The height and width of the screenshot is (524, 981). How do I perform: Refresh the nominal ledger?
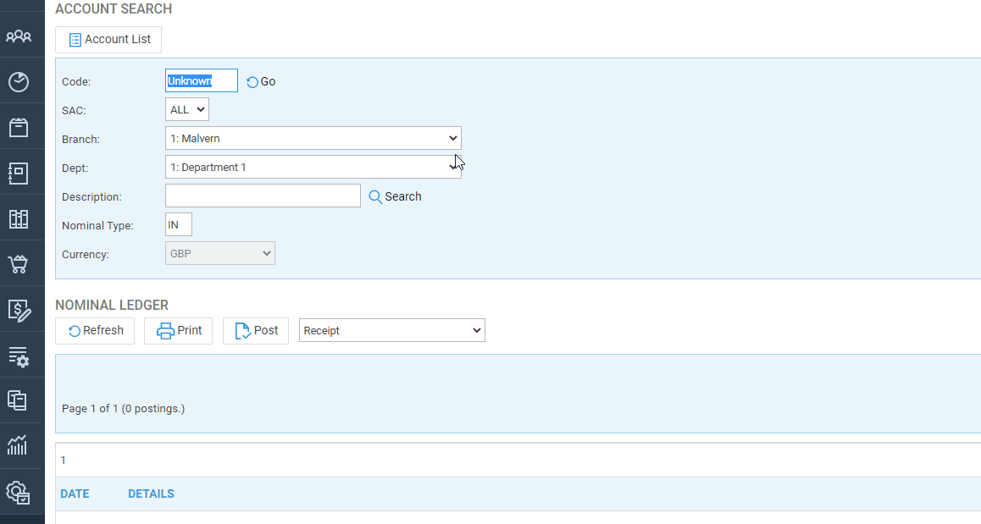(x=95, y=331)
